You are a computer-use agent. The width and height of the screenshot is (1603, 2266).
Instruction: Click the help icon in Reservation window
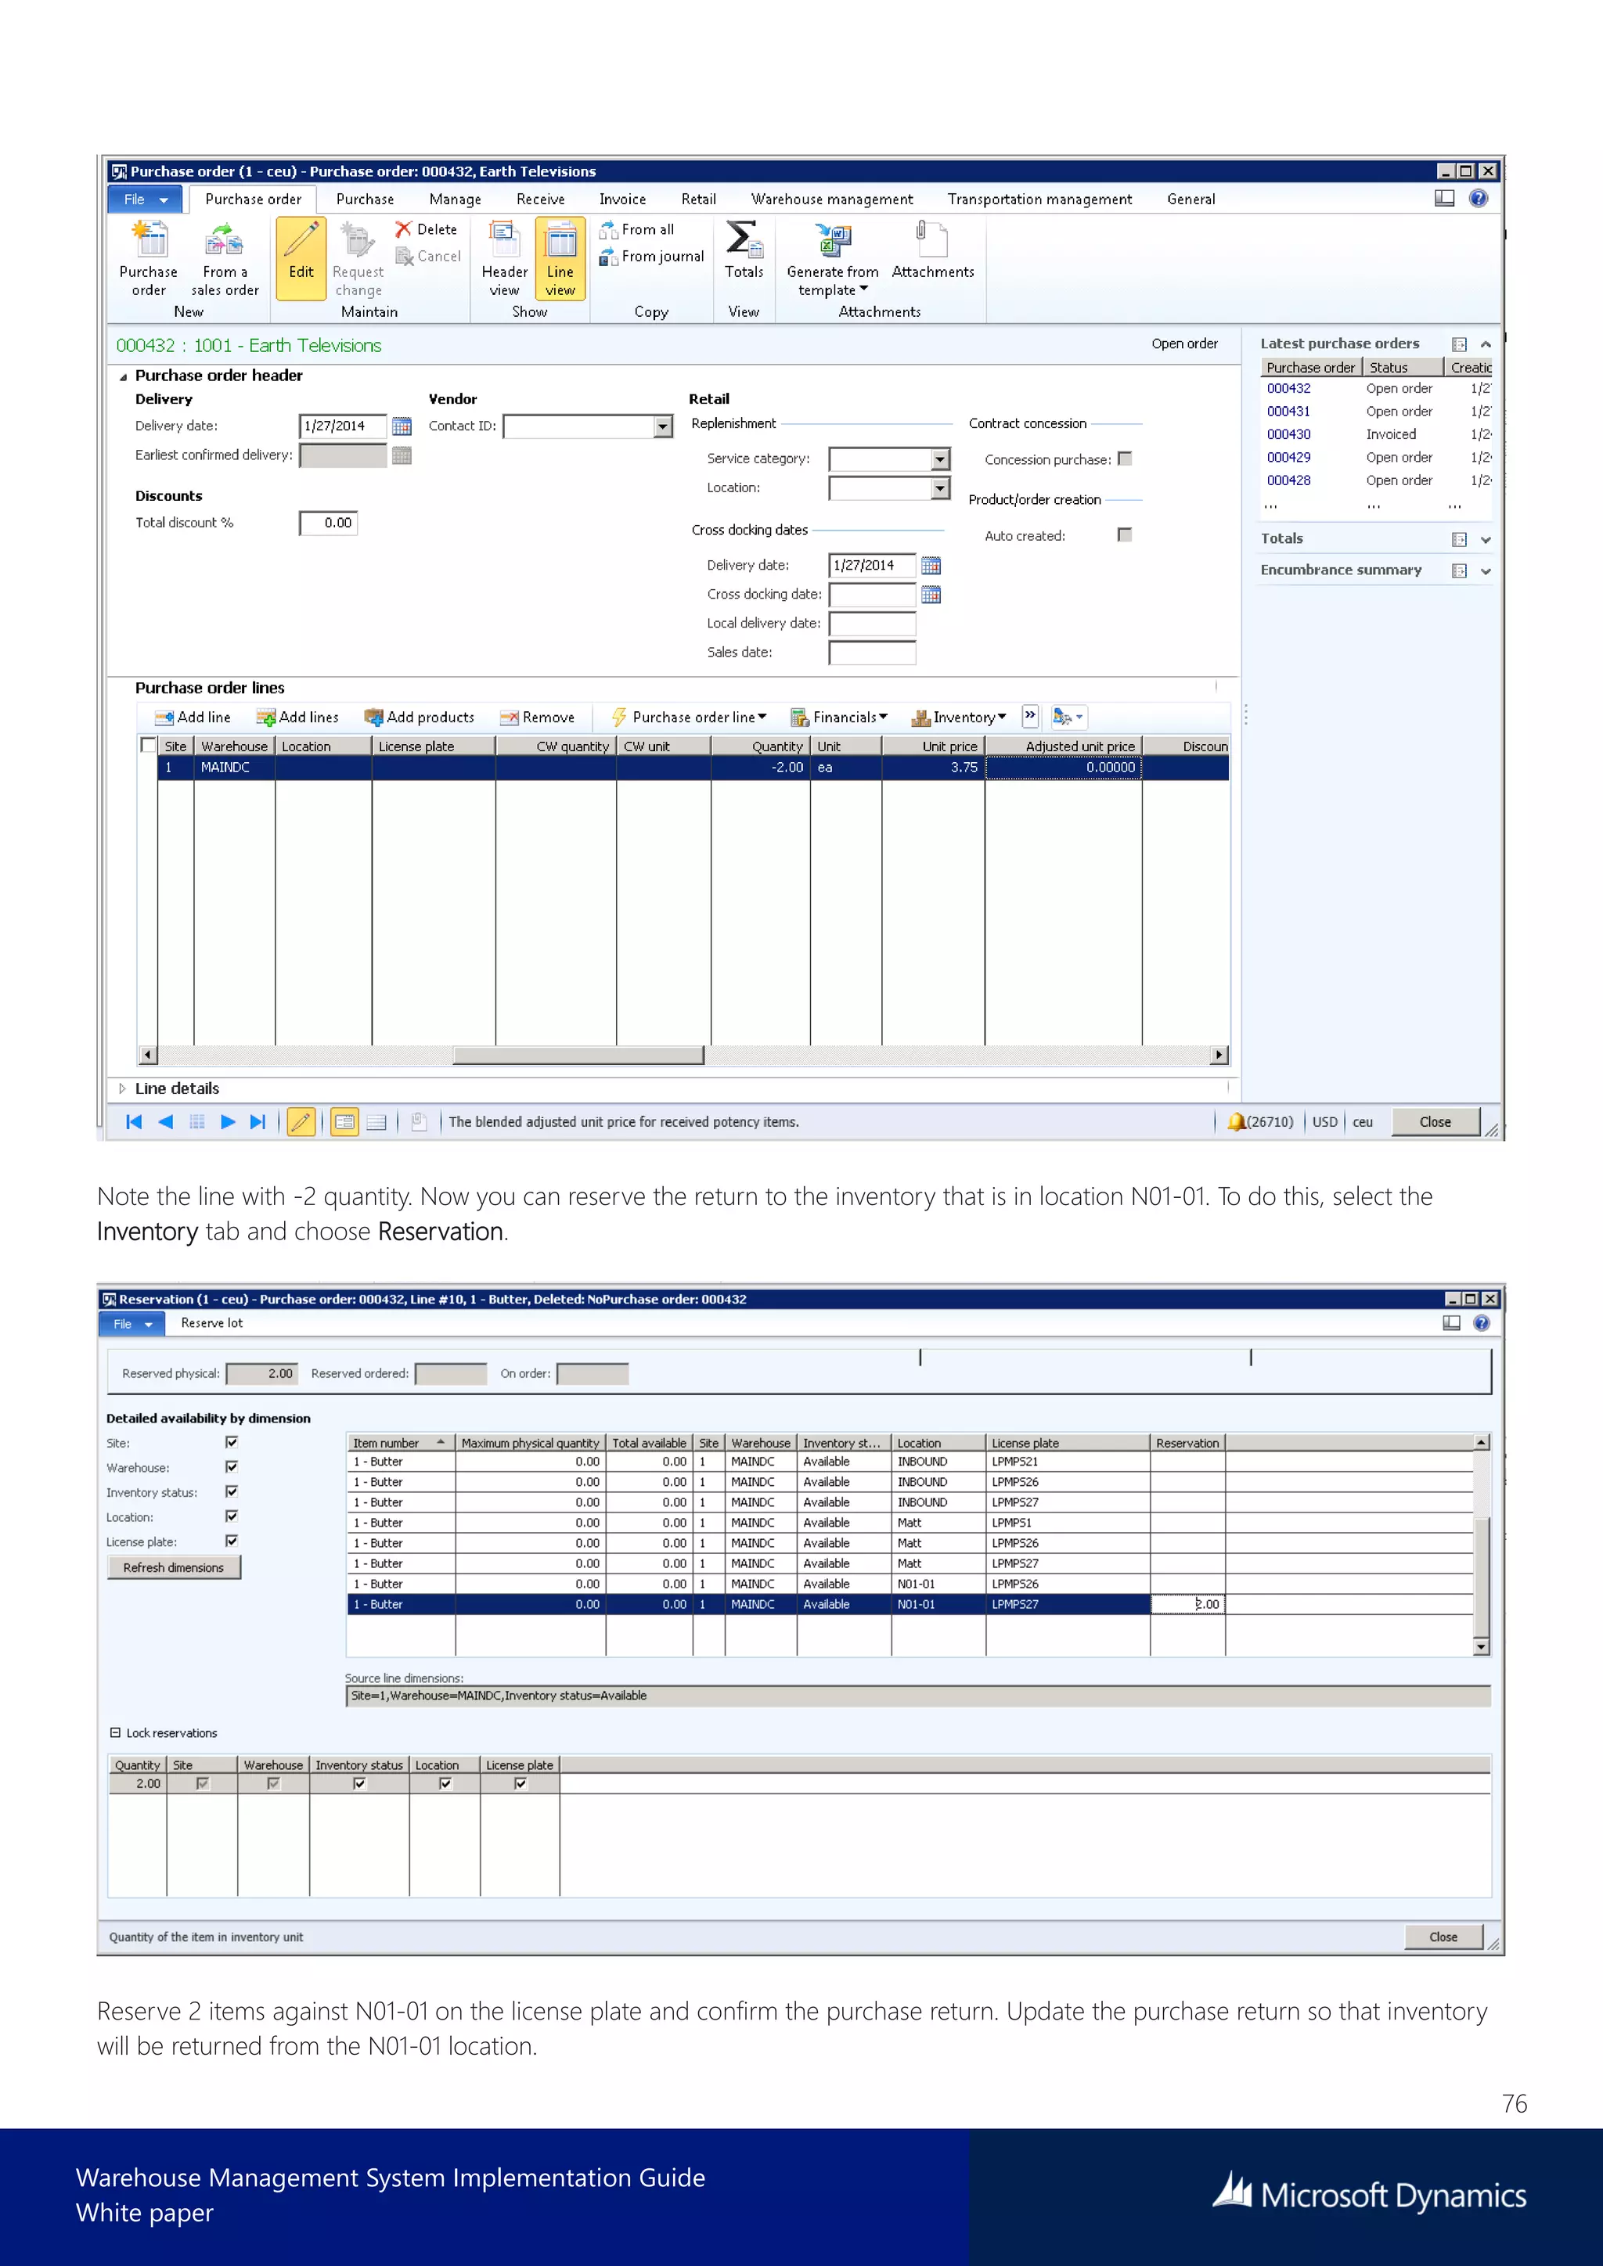(x=1482, y=1323)
